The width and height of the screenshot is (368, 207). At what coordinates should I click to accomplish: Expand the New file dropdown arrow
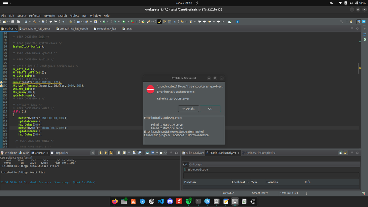[x=8, y=22]
